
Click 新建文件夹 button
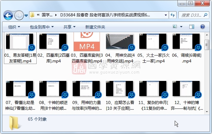tap(95, 27)
